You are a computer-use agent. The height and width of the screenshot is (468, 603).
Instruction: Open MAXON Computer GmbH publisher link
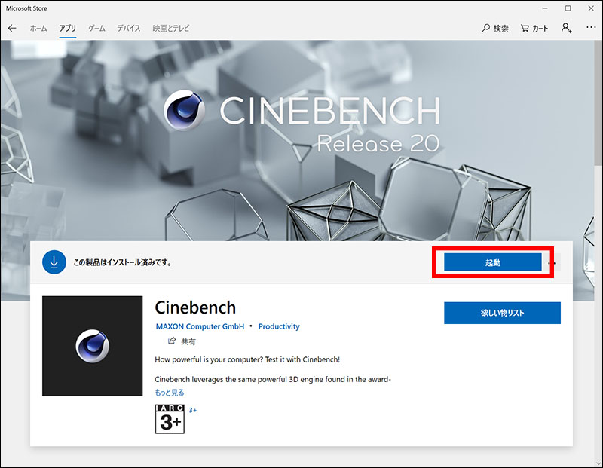pos(200,326)
